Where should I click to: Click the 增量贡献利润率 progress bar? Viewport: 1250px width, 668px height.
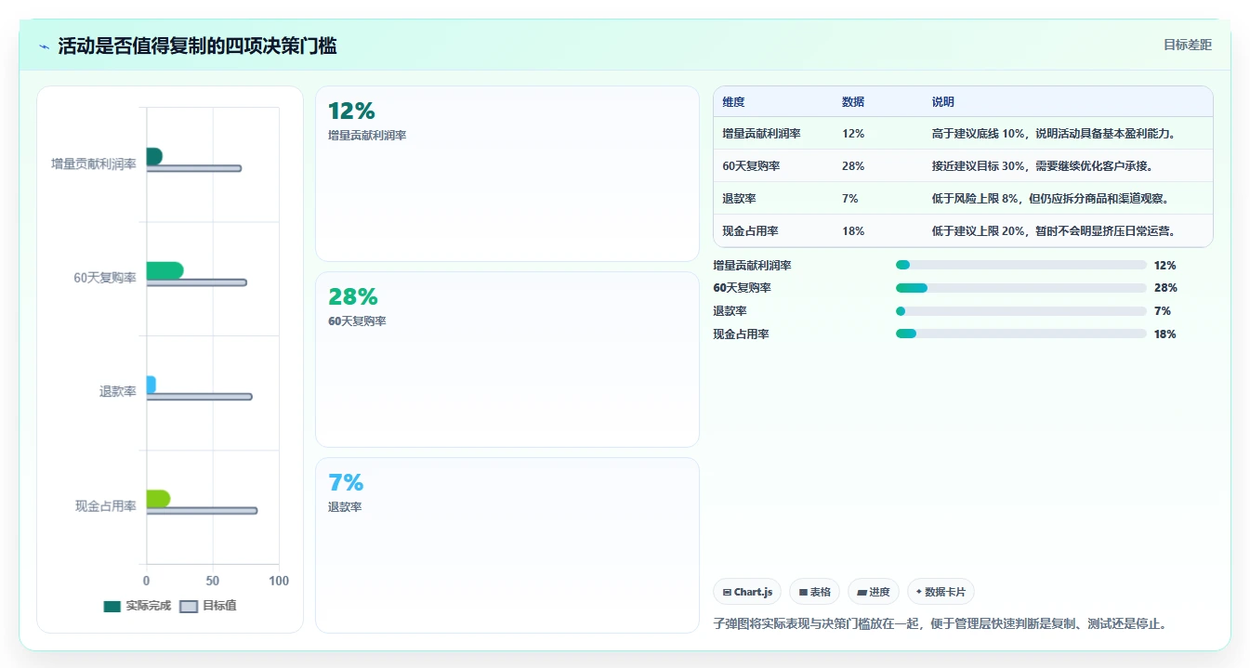(x=1021, y=265)
